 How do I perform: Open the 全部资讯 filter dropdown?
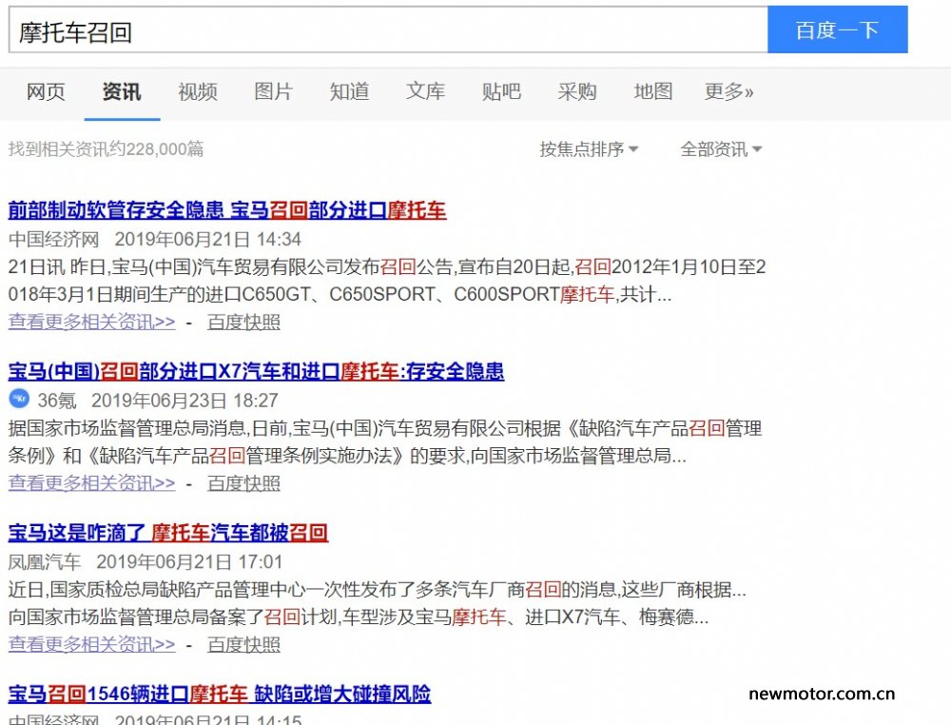pyautogui.click(x=721, y=148)
